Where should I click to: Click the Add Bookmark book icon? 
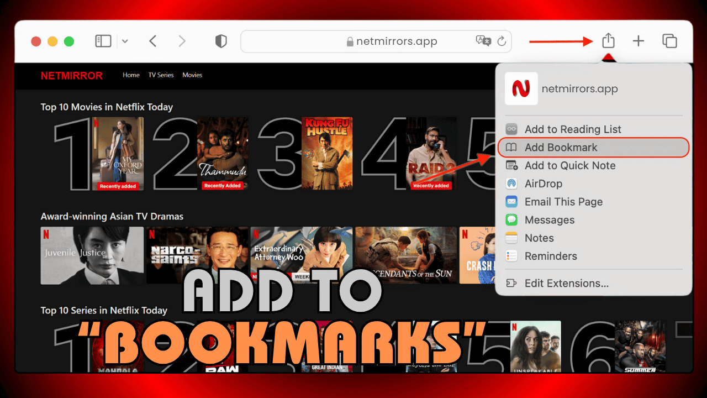pos(511,148)
